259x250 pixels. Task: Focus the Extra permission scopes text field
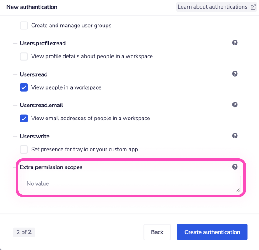coord(129,184)
